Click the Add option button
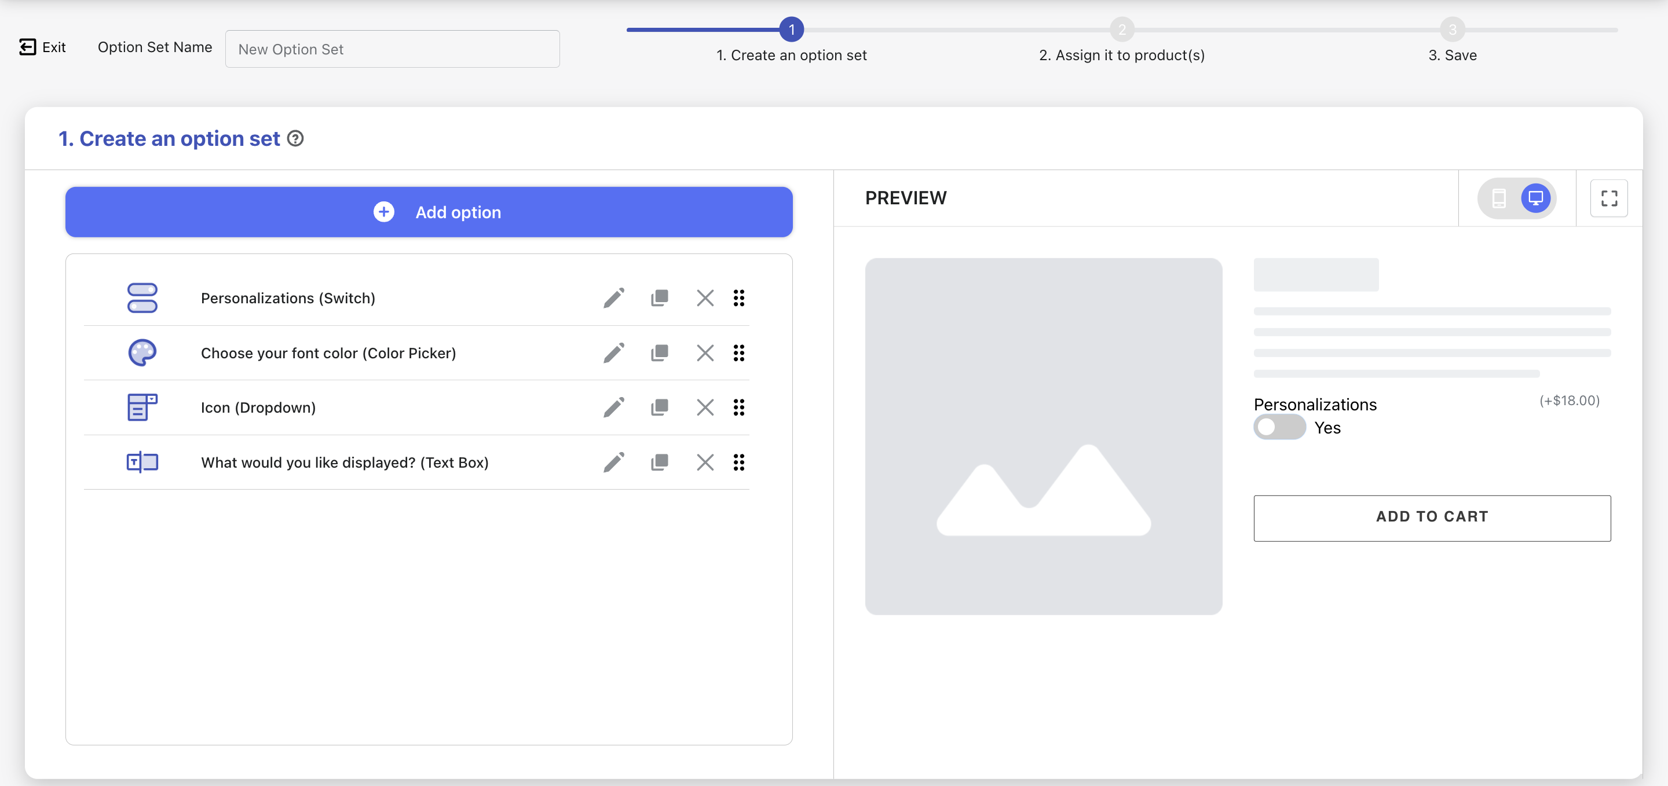The width and height of the screenshot is (1668, 786). 429,212
